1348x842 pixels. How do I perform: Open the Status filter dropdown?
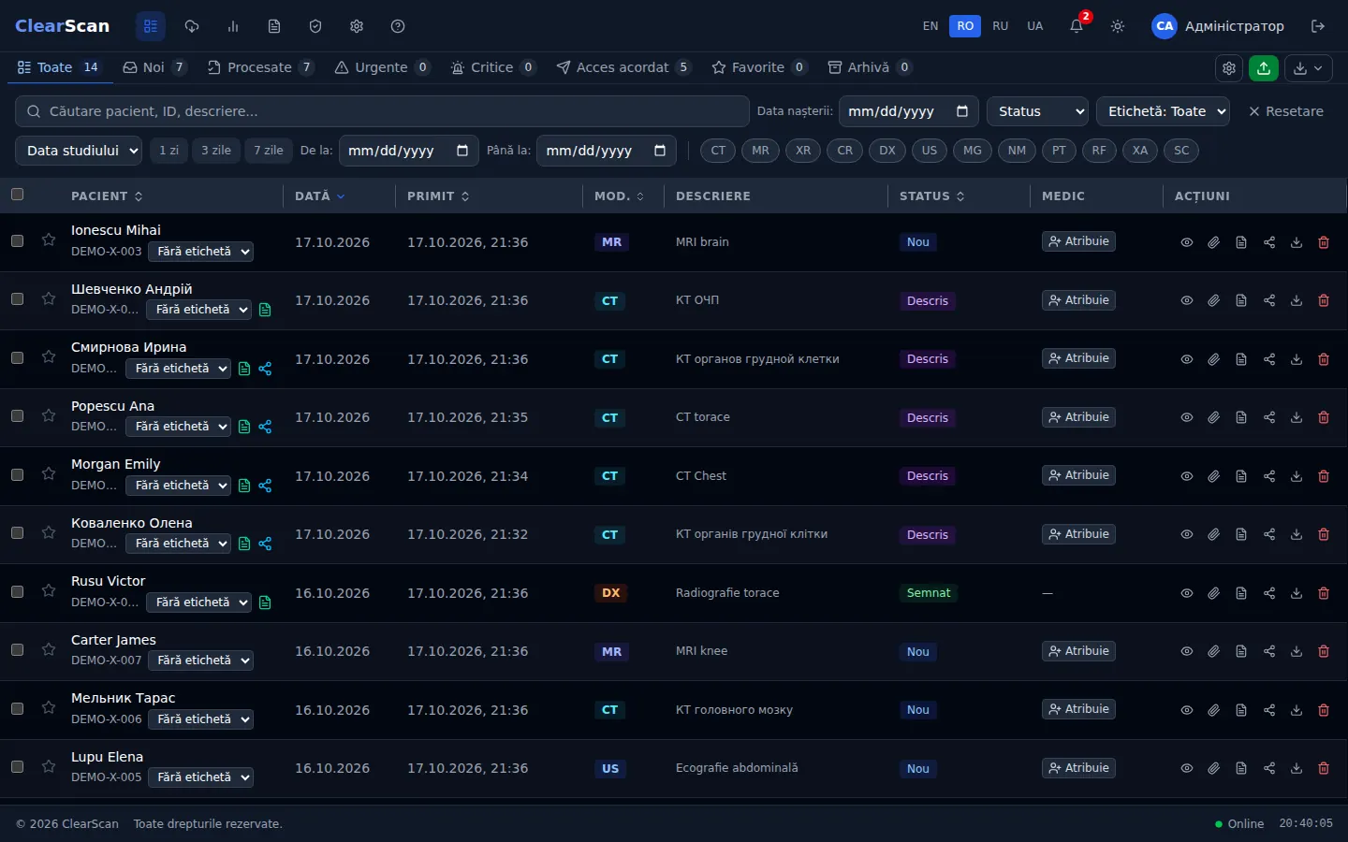pyautogui.click(x=1037, y=111)
